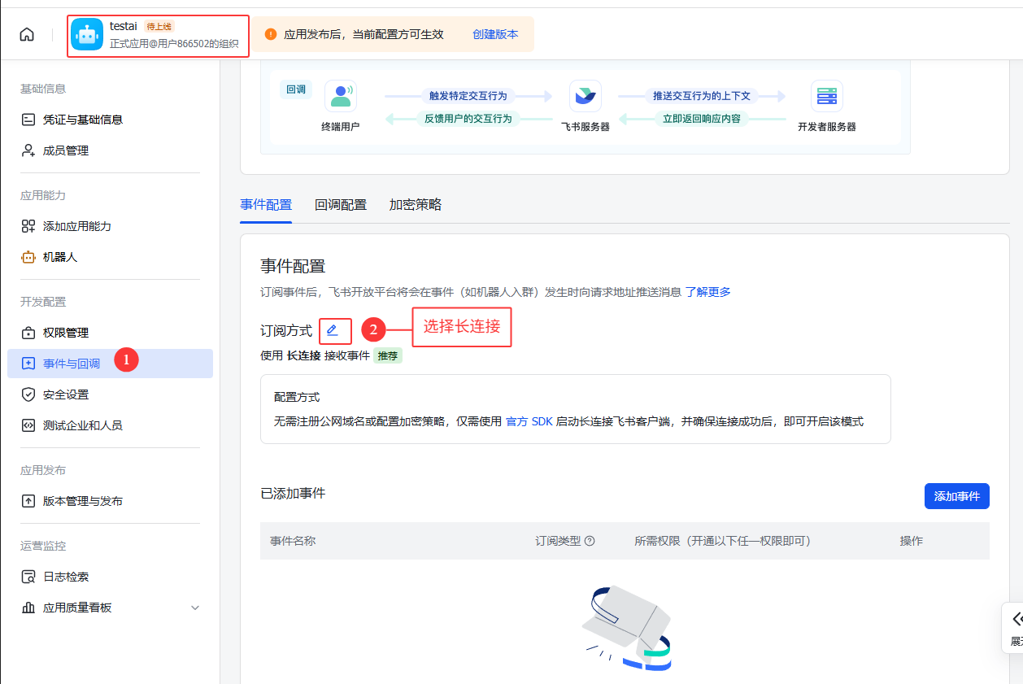
Task: Open 权限管理 permission management
Action: pyautogui.click(x=67, y=332)
